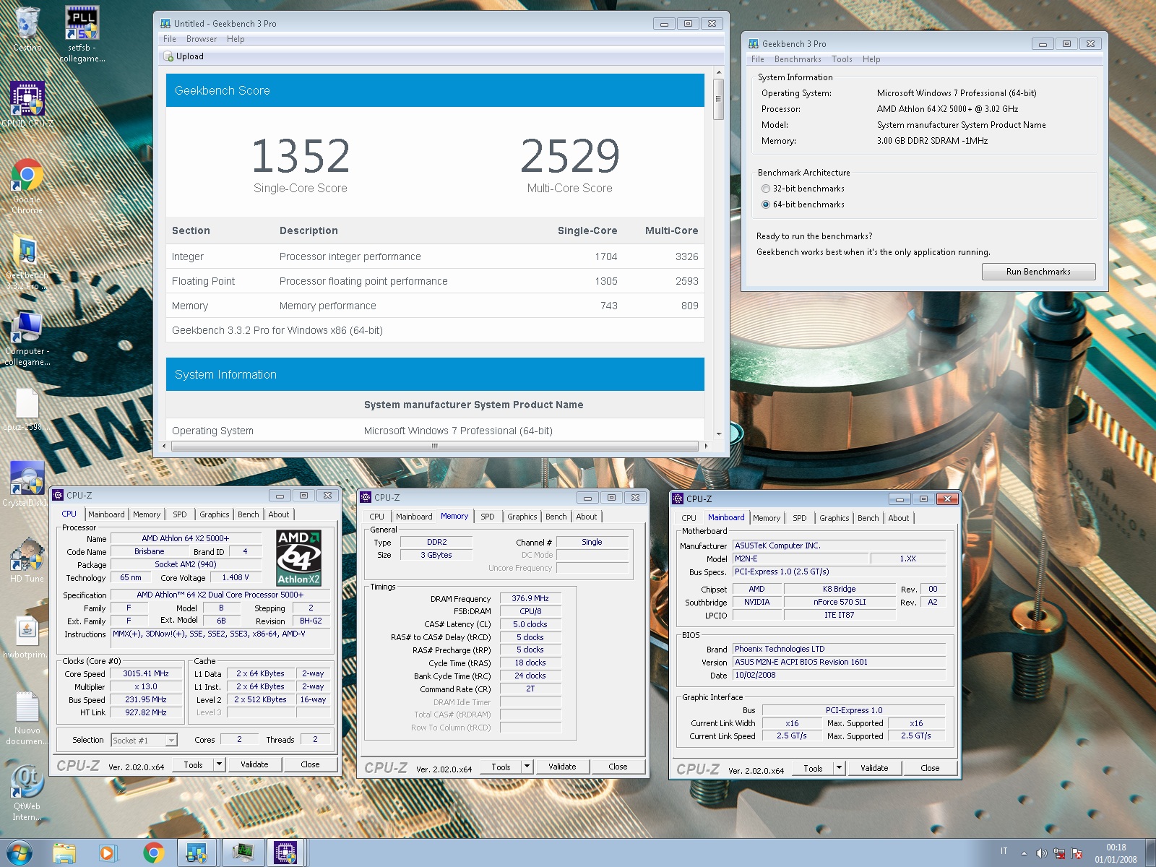1156x867 pixels.
Task: Click the Southbridge nForce 570 SLI value
Action: [839, 602]
